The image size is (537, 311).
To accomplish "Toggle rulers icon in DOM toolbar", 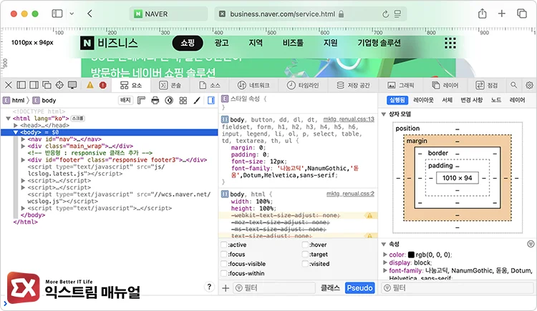I will coord(141,100).
